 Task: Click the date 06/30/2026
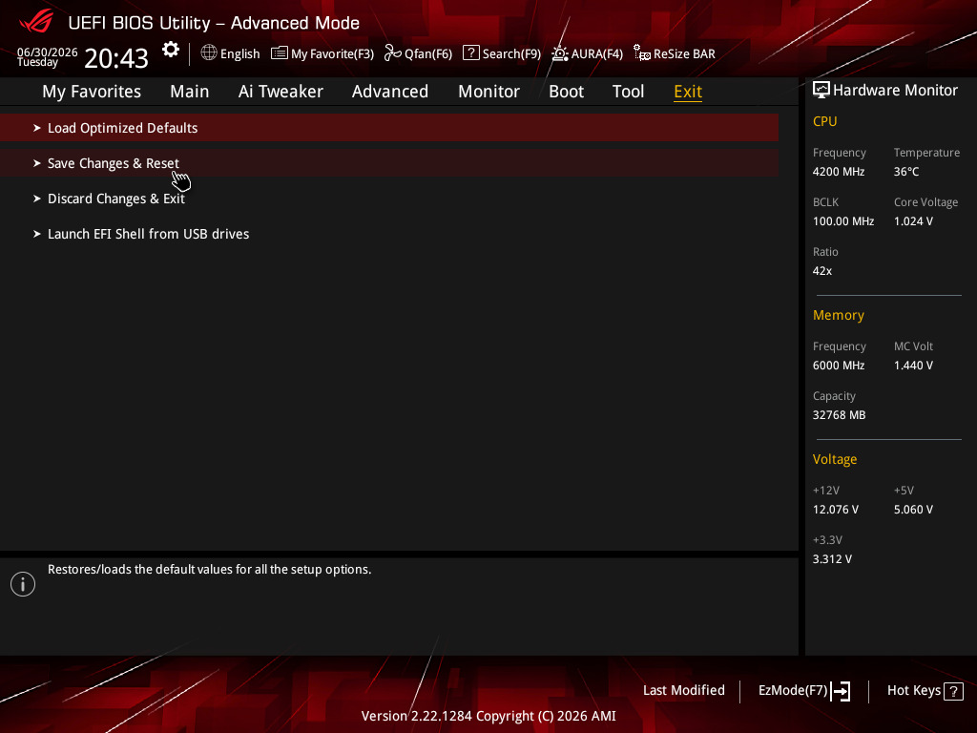pyautogui.click(x=48, y=52)
